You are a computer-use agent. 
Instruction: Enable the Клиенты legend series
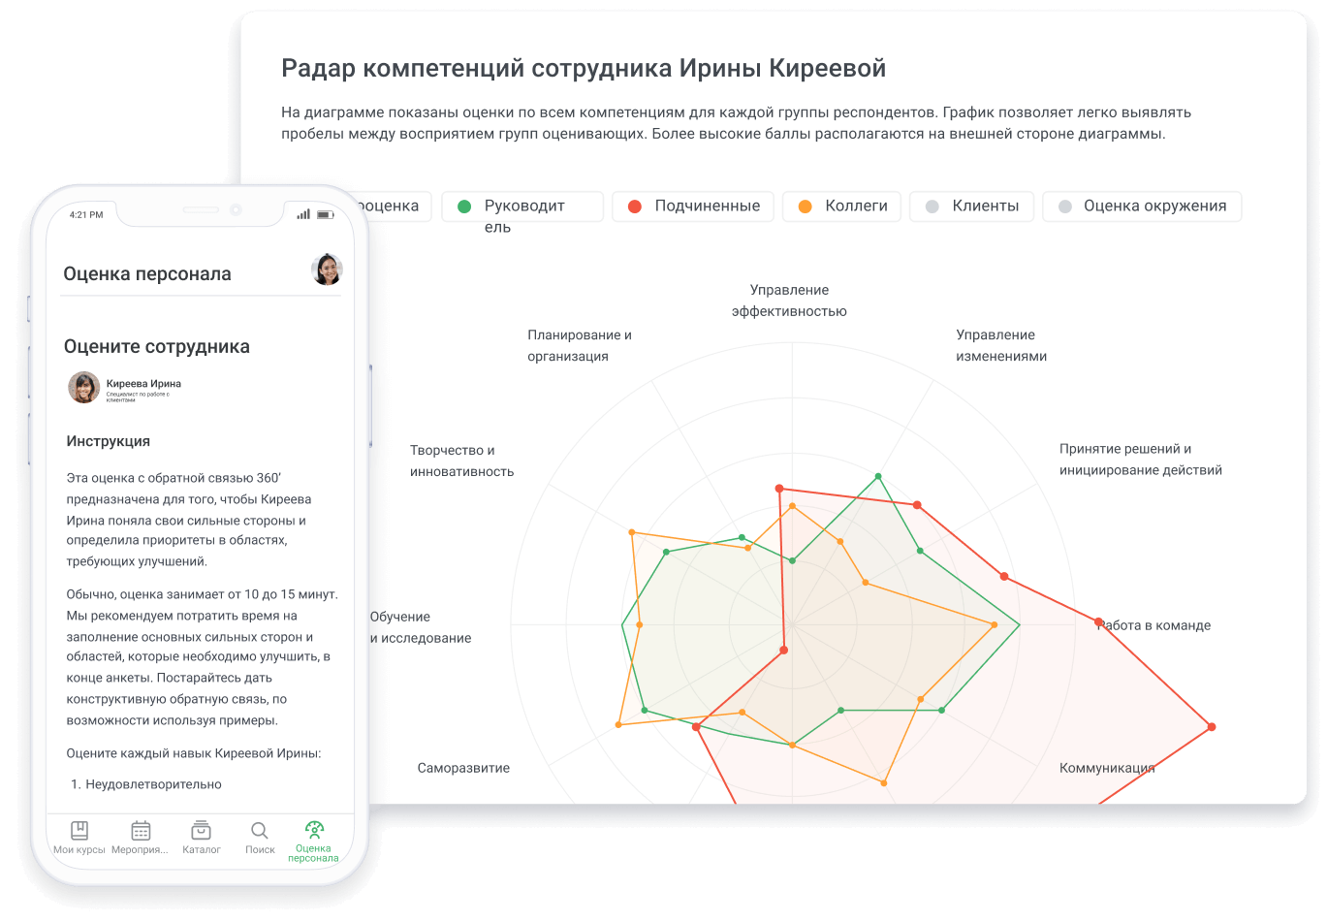point(971,207)
